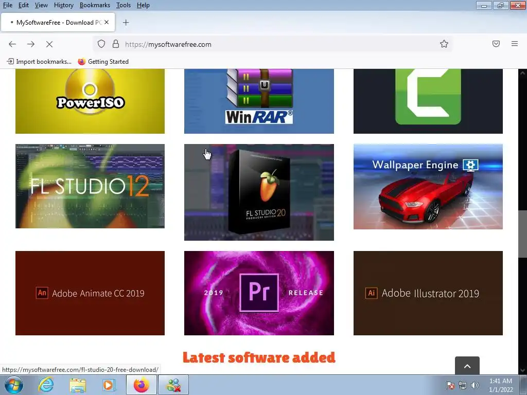This screenshot has height=395, width=527.
Task: Stop loading the page with X button
Action: pos(49,44)
